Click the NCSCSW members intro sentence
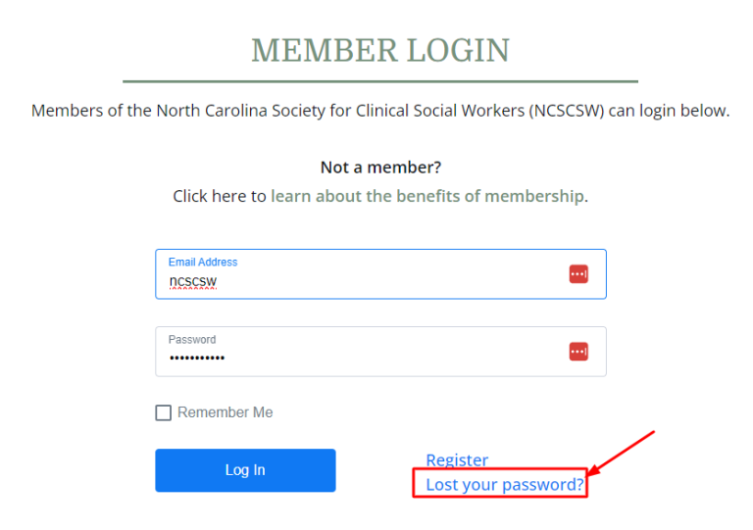Screen dimensions: 753x530 coord(380,111)
